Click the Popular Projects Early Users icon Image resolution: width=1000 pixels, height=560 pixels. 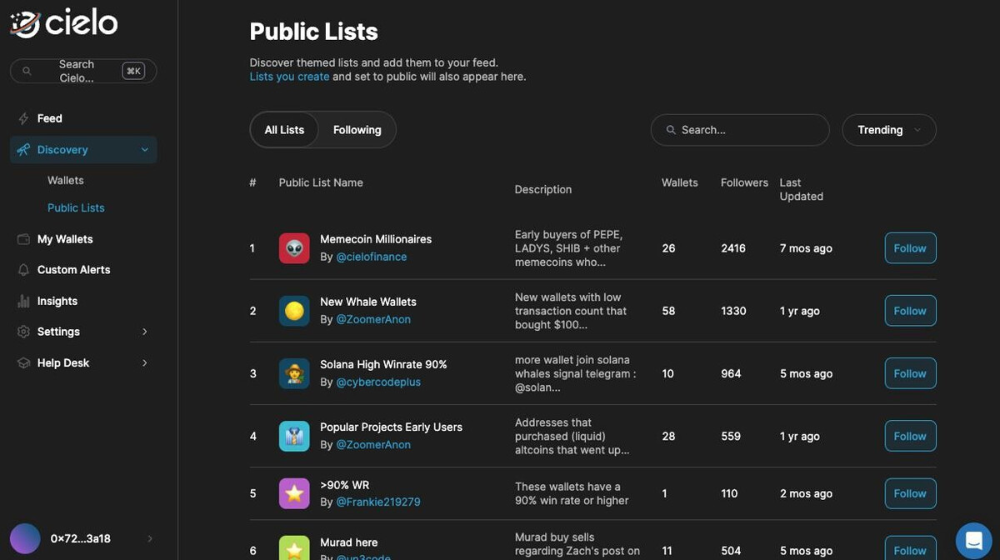pyautogui.click(x=294, y=436)
